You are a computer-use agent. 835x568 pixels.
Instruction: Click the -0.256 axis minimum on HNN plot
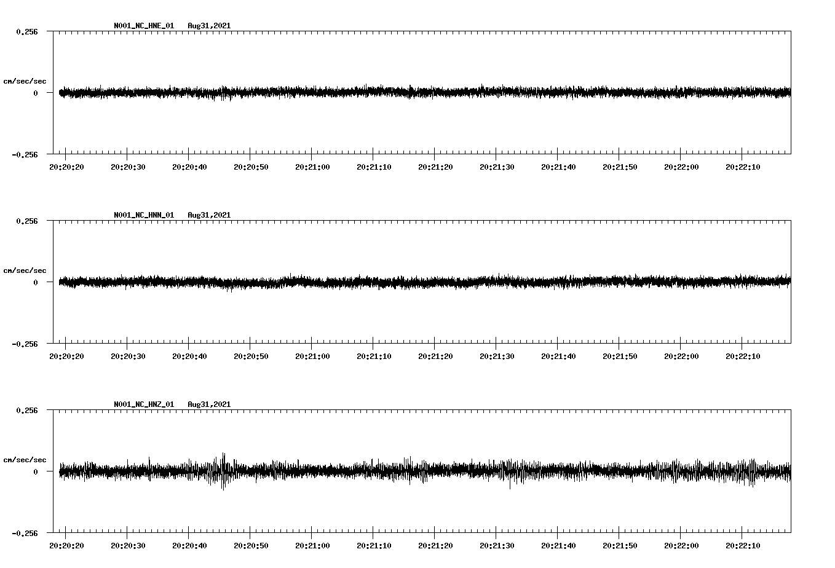click(25, 344)
